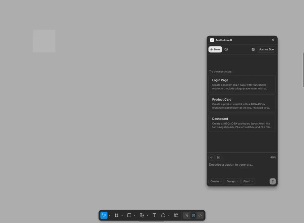Viewport: 304px width, 223px height.
Task: Click the New chat button
Action: (215, 49)
